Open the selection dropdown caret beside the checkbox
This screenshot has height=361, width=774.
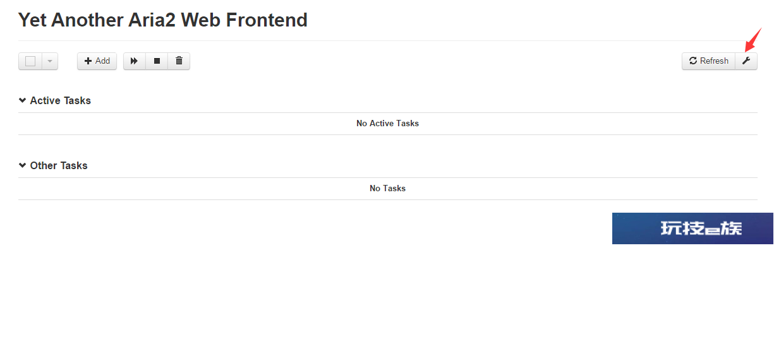click(x=50, y=61)
